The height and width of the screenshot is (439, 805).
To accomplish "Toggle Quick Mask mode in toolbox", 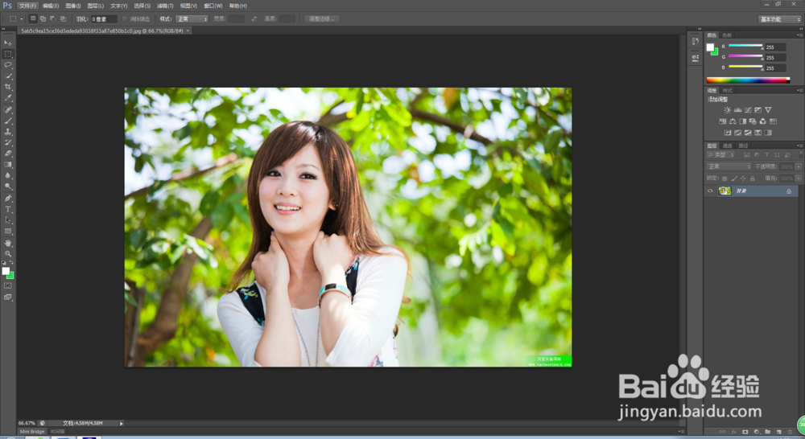I will [8, 285].
